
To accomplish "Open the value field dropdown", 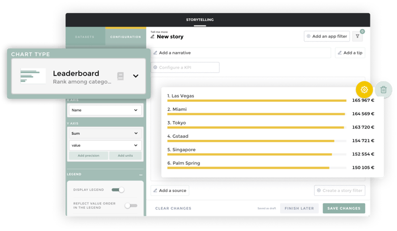I will [x=105, y=146].
